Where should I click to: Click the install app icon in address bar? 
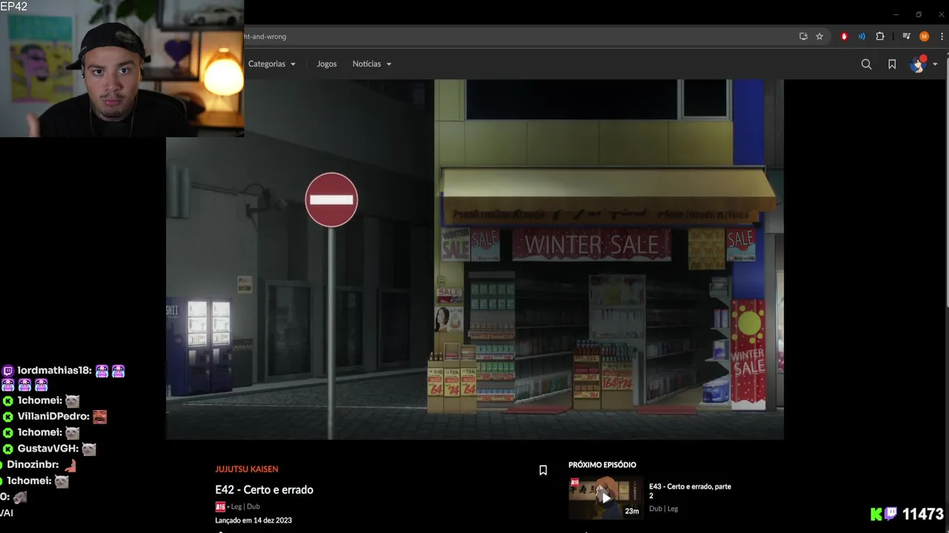[803, 36]
